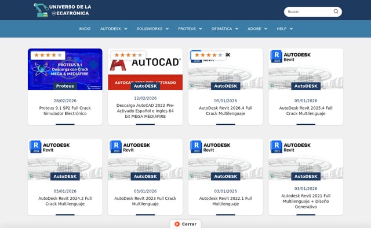Open Autodesk Revit 2021 Full Multilenguaje title

pos(305,201)
